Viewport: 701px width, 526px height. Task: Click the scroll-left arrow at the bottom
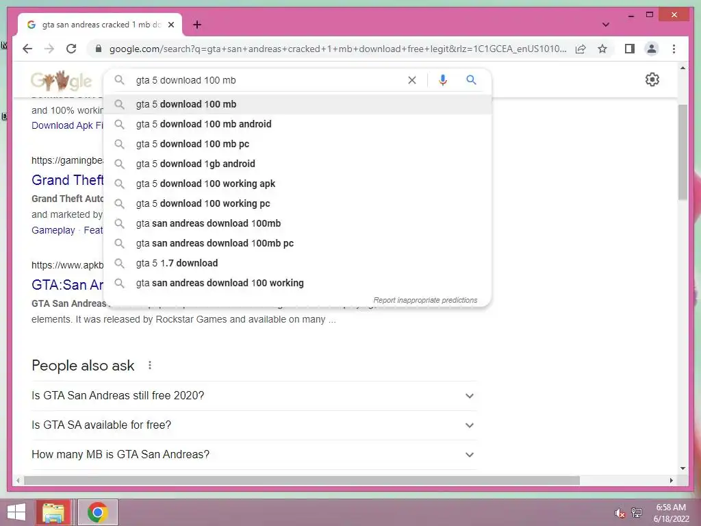tap(18, 480)
